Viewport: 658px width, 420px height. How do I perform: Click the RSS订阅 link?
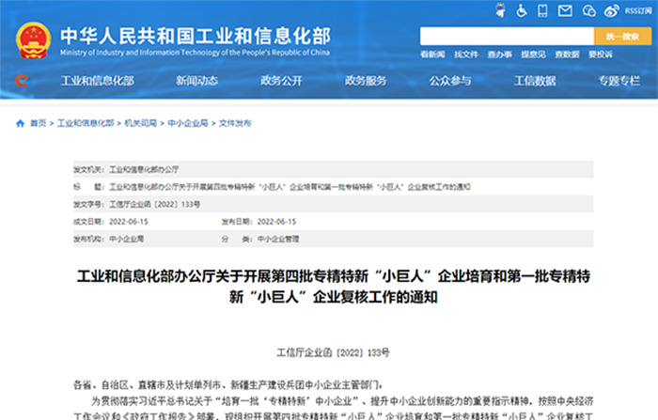(638, 11)
